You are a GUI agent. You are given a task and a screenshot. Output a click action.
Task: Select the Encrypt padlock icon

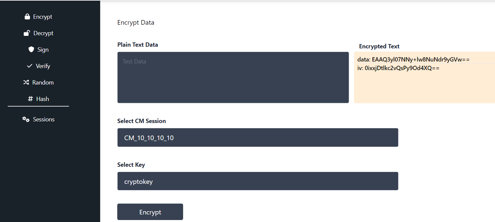(x=28, y=16)
